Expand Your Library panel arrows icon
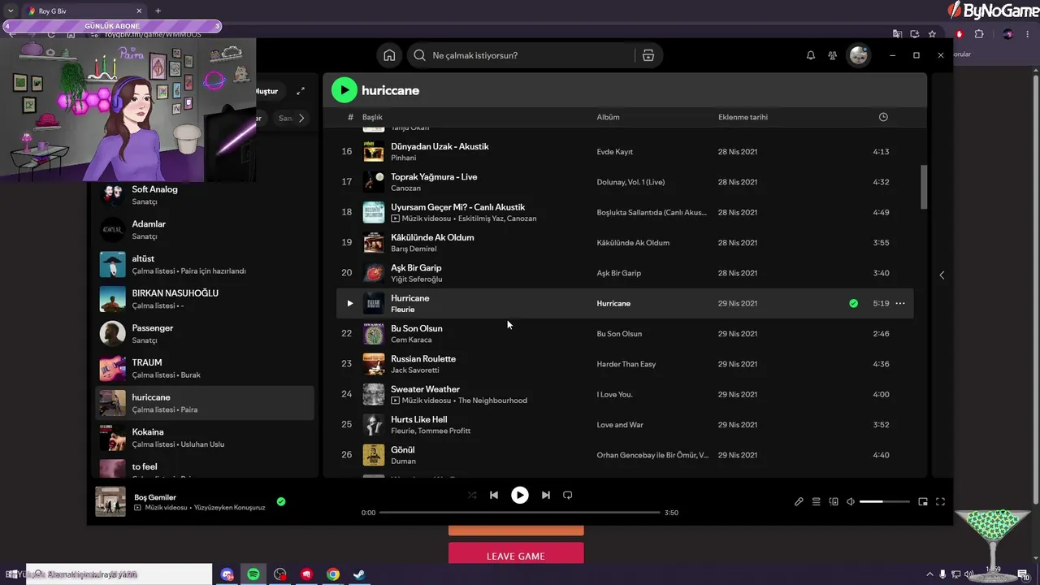 (301, 91)
